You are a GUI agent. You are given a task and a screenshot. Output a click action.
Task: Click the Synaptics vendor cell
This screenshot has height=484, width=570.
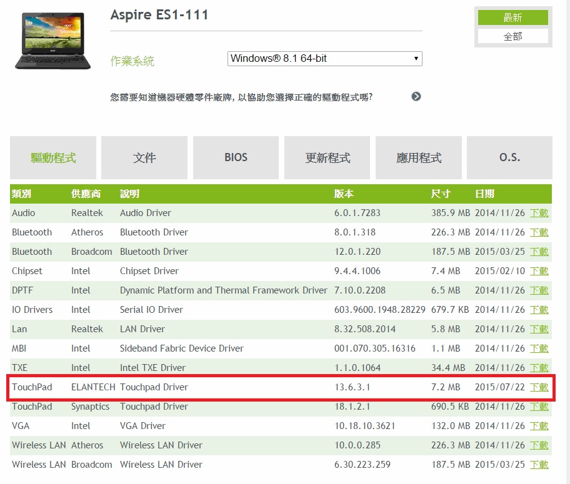pyautogui.click(x=90, y=407)
